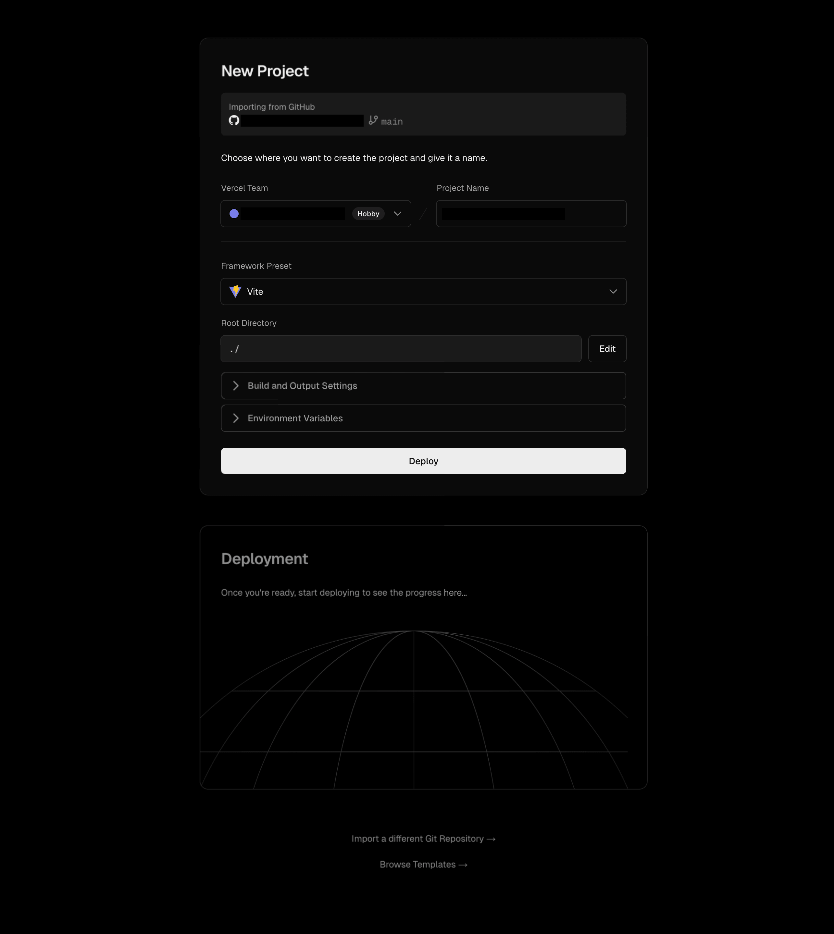Click the purple team avatar circle
Viewport: 834px width, 934px height.
(234, 214)
